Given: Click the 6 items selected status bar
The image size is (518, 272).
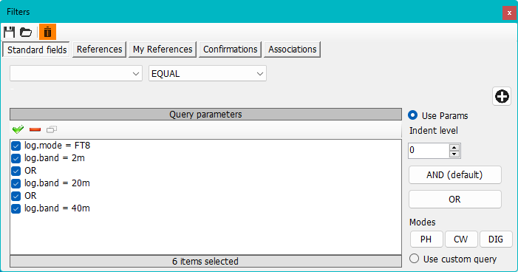Looking at the screenshot, I should (205, 261).
